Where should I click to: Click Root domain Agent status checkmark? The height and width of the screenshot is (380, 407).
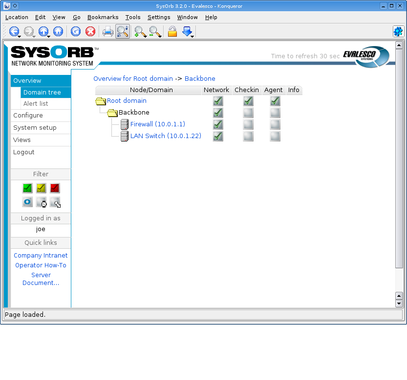(275, 101)
